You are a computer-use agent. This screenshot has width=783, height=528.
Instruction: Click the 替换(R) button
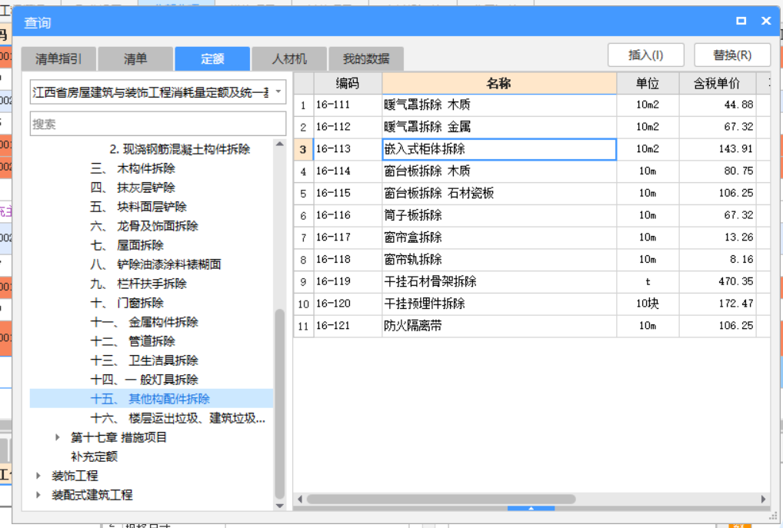732,55
